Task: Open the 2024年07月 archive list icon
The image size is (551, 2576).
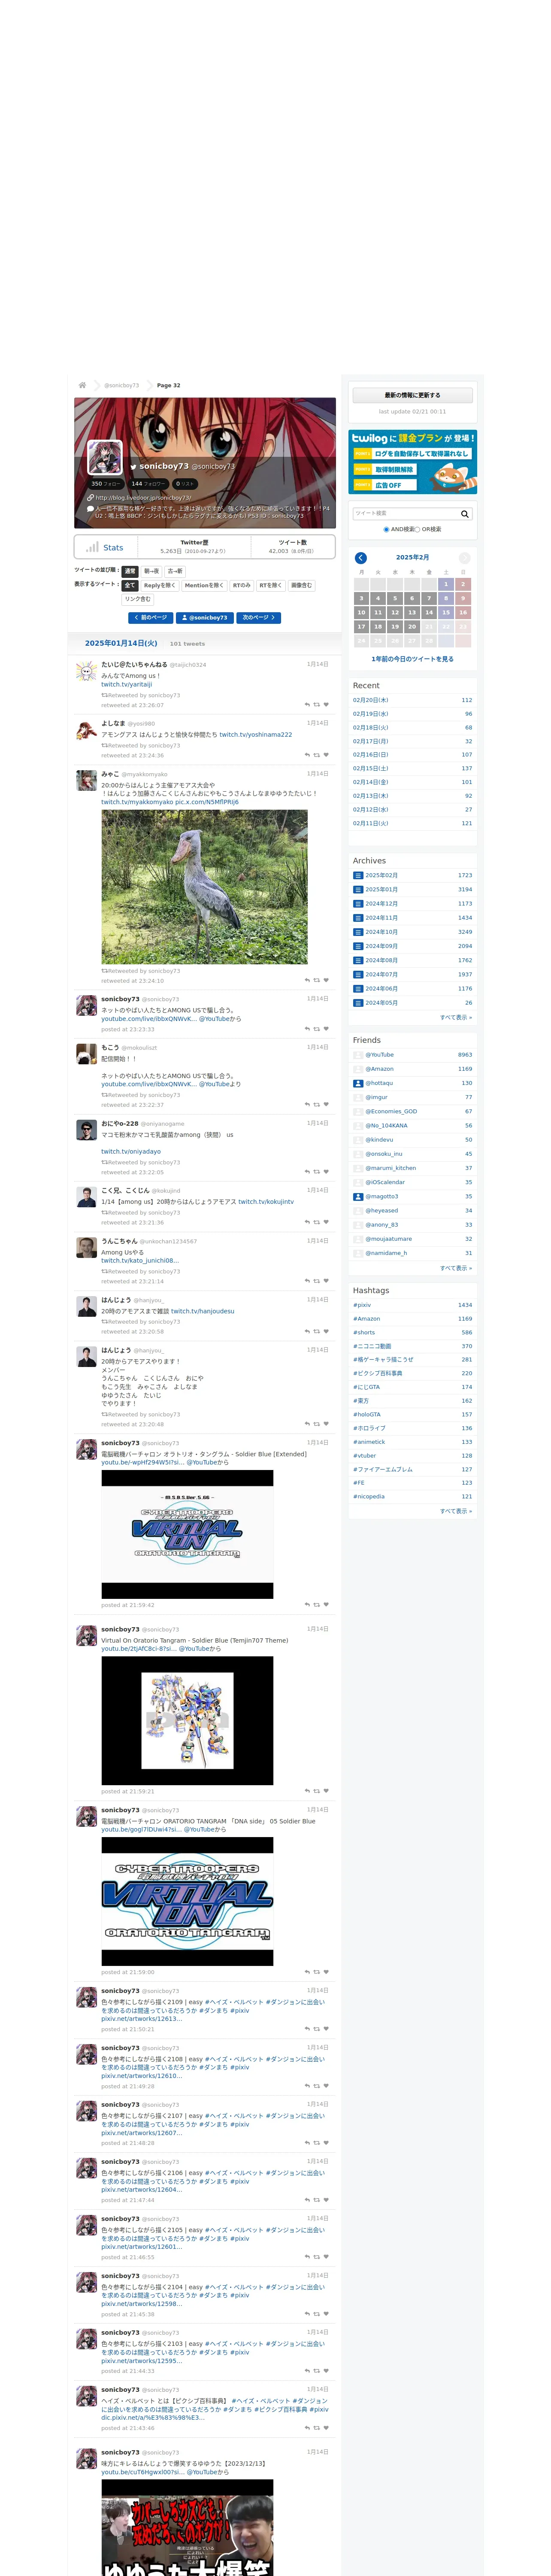Action: click(x=358, y=974)
